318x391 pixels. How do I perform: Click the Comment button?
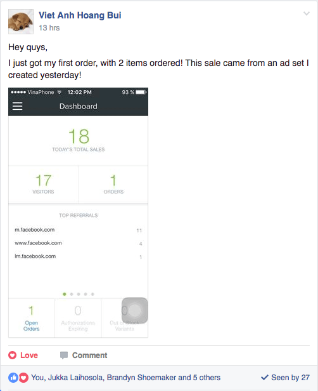(84, 355)
